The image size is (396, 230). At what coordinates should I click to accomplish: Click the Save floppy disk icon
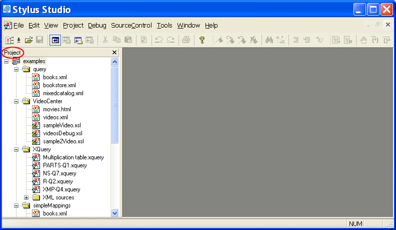click(39, 40)
